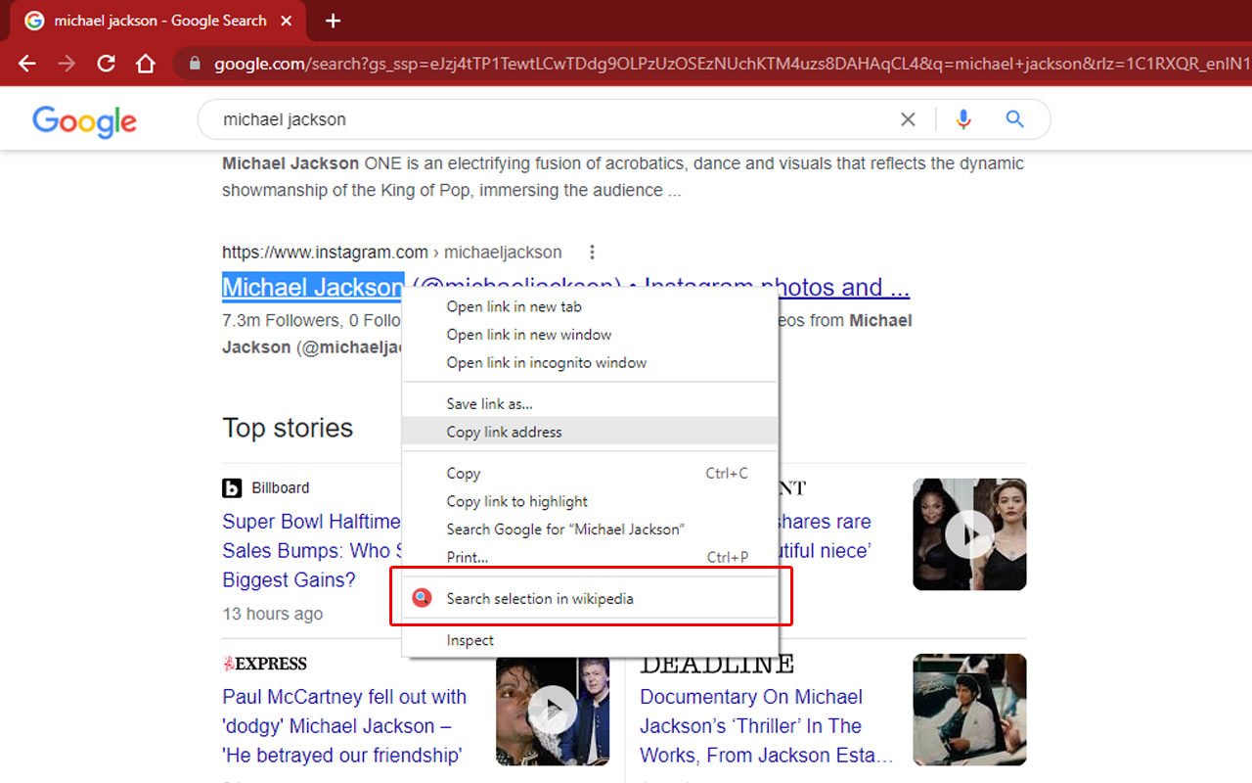Click the red Wikipedia search extension icon
This screenshot has width=1252, height=783.
422,598
